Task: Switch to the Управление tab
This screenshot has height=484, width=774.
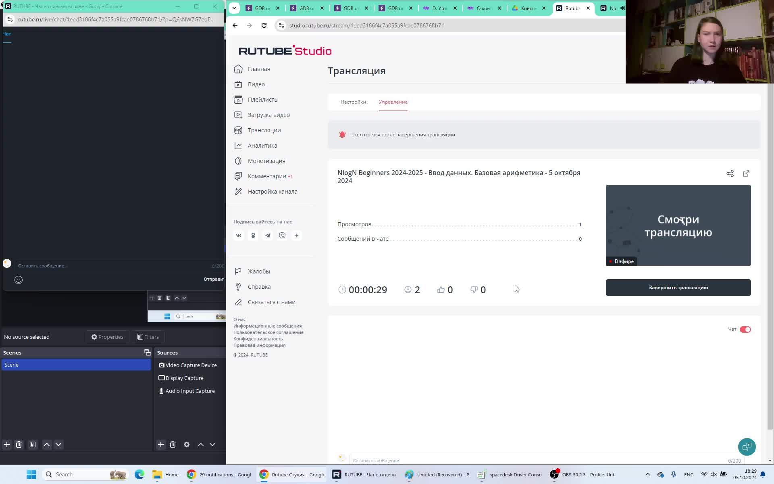Action: pos(393,102)
